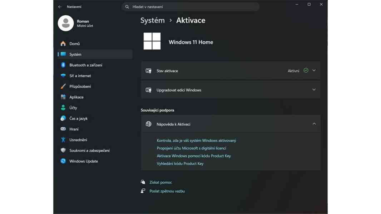
Task: Click the Poslat zpětnou vazbu link
Action: pos(167,191)
